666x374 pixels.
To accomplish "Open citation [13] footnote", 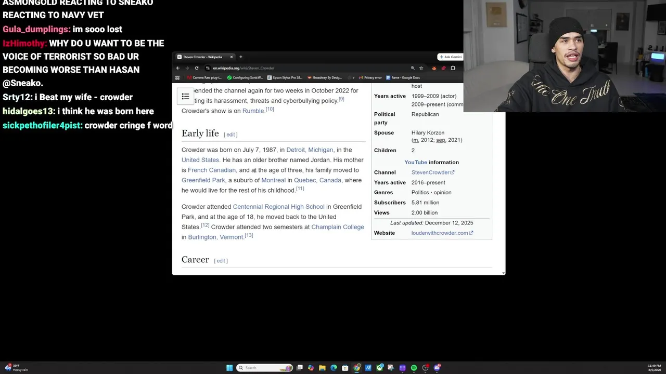I will point(249,235).
